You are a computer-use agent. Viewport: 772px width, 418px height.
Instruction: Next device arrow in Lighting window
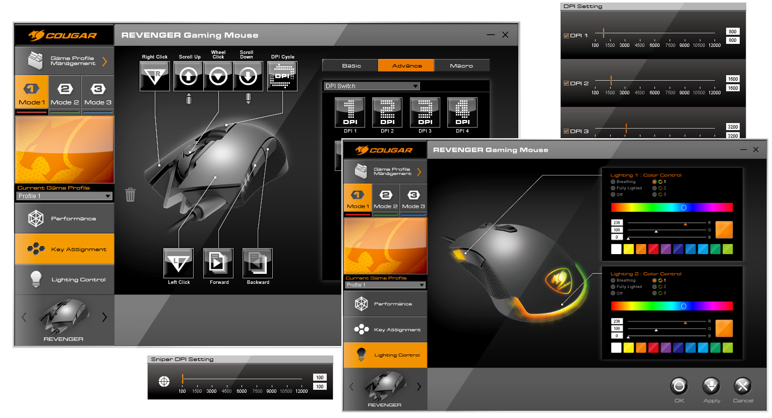pyautogui.click(x=419, y=387)
